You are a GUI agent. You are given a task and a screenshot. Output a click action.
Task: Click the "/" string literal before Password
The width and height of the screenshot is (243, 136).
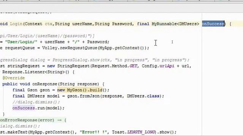[76, 42]
